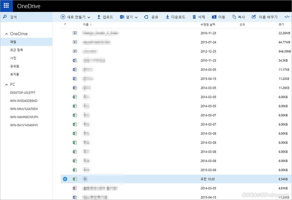292x200 pixels.
Task: Collapse the PC section chevron
Action: (x=6, y=85)
